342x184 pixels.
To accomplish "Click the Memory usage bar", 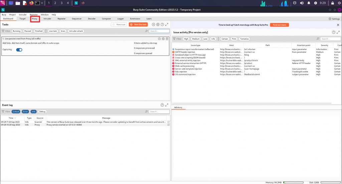I will (293, 182).
